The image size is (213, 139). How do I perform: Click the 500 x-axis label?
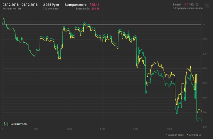coord(36,129)
